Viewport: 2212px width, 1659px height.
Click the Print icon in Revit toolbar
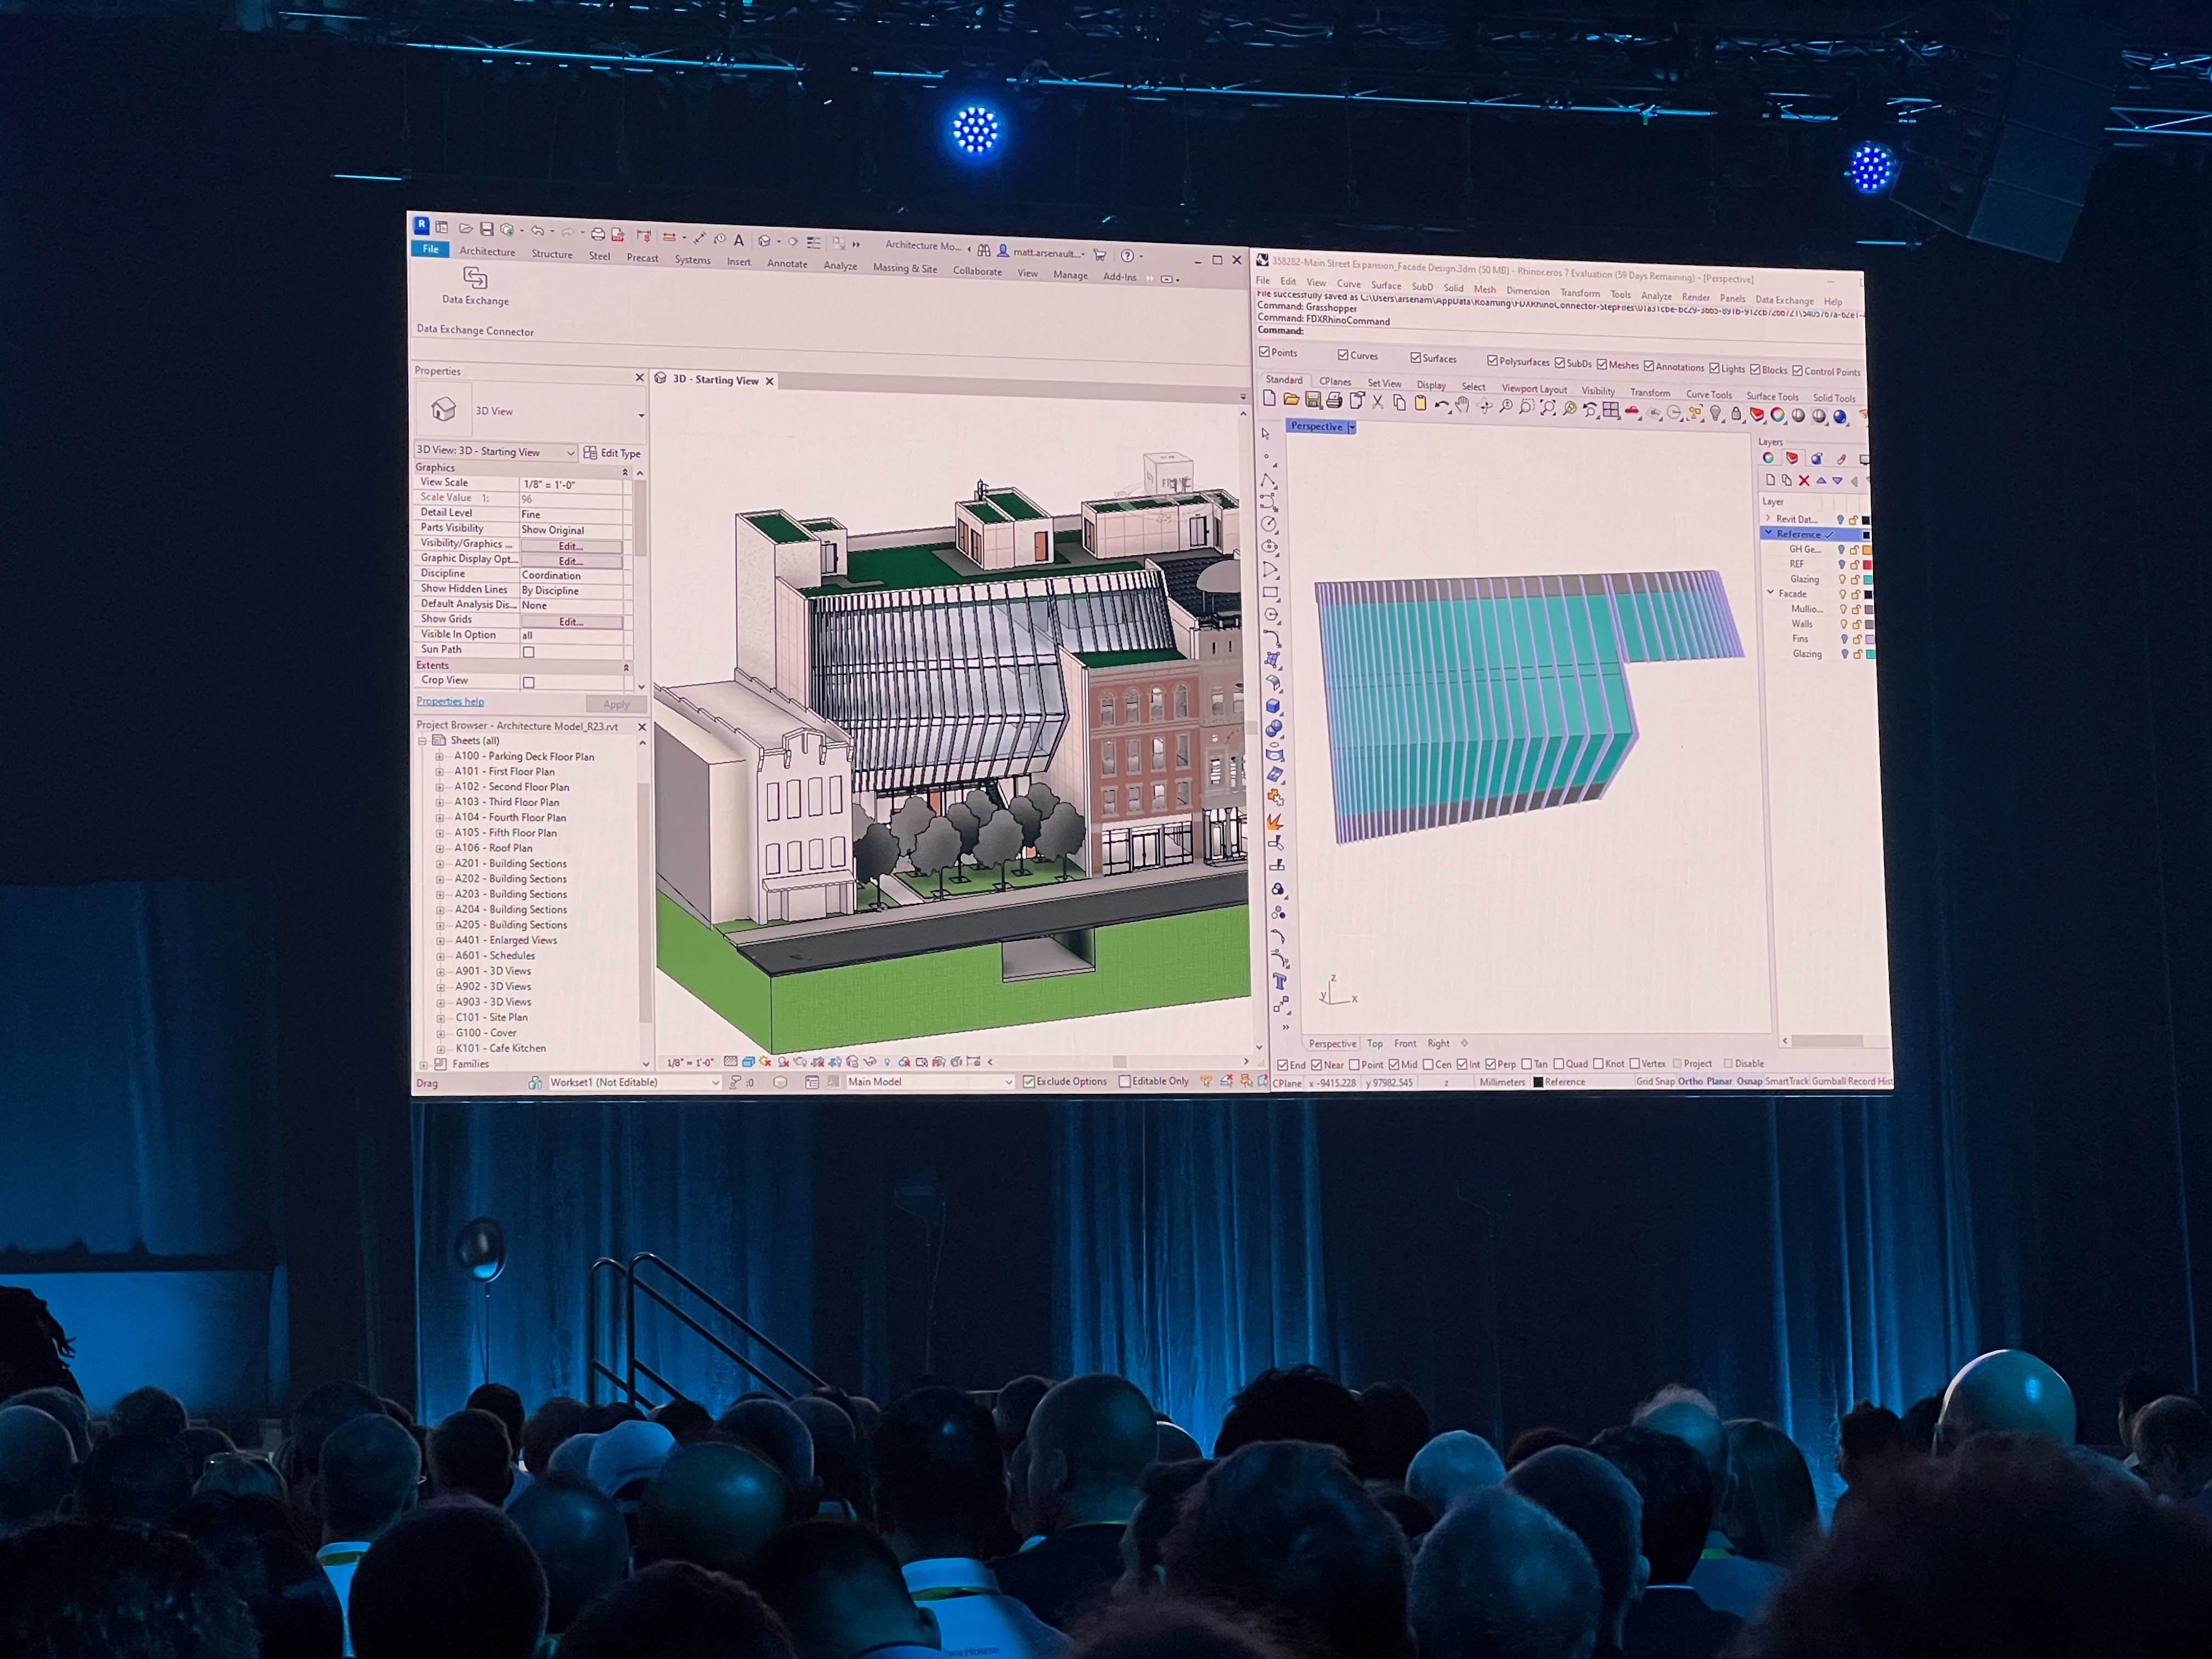click(597, 234)
